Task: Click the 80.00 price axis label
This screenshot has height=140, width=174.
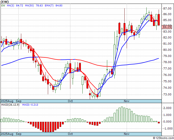Action: [168, 50]
